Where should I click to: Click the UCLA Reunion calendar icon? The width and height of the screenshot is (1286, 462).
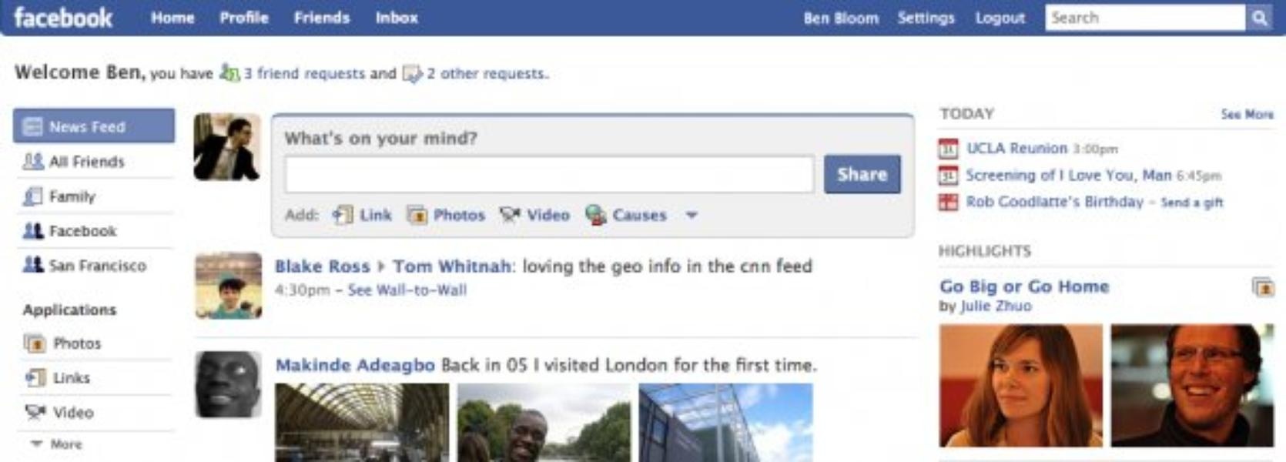[948, 149]
